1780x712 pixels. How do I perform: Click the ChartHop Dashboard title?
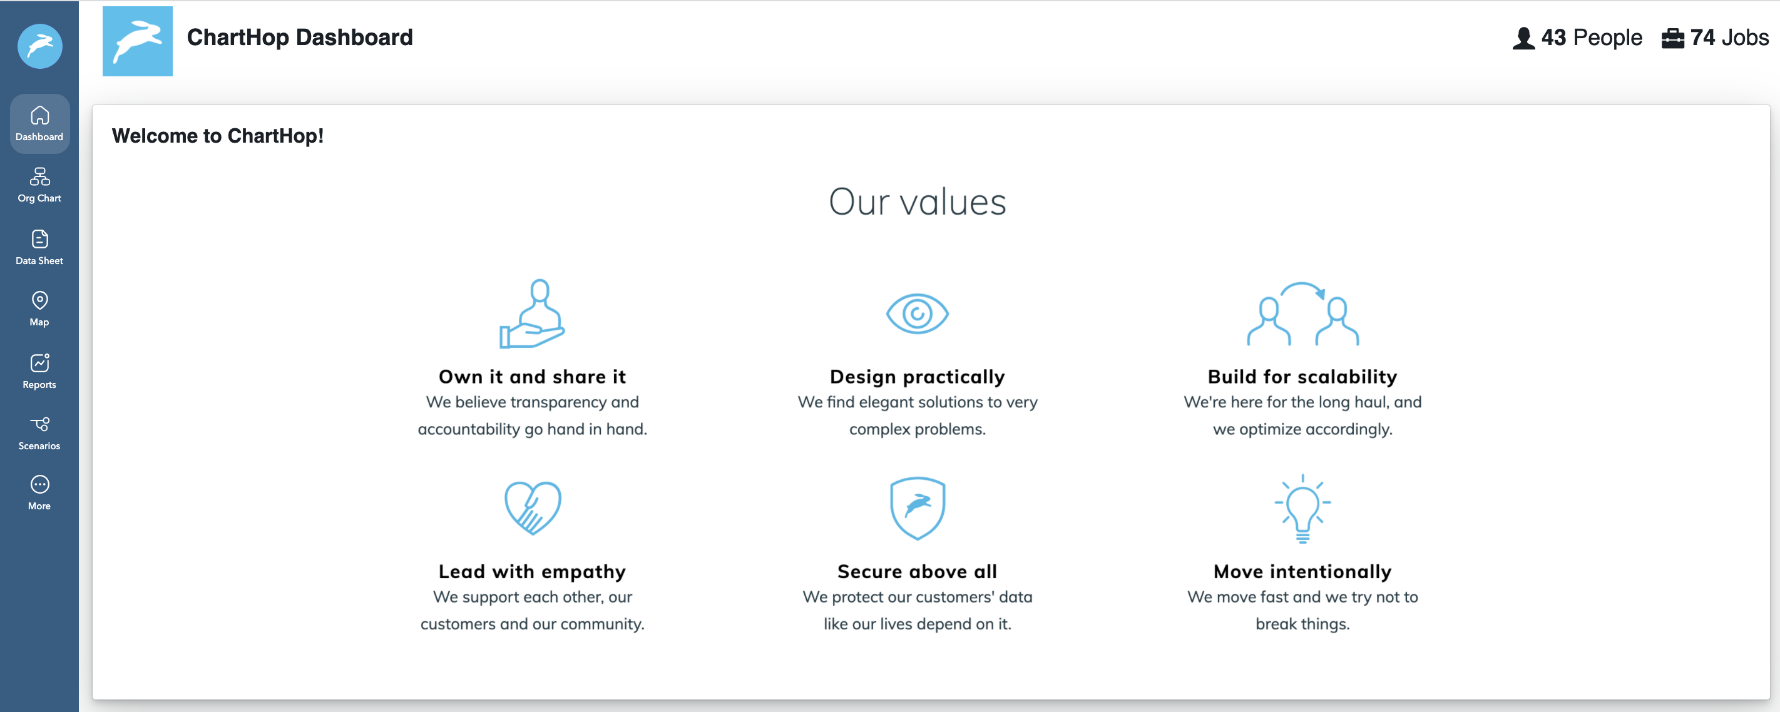299,38
